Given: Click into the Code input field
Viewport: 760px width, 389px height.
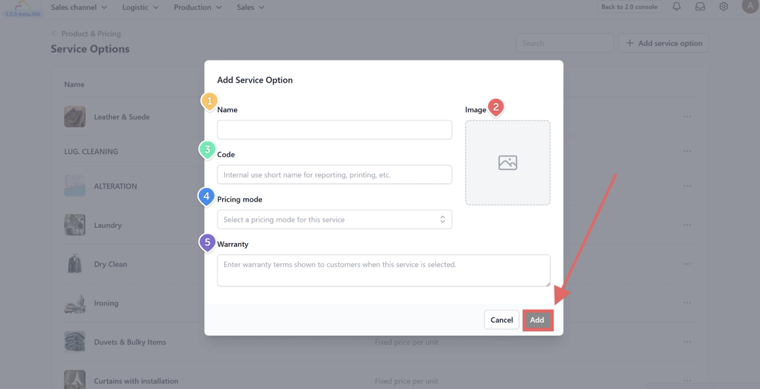Looking at the screenshot, I should tap(334, 175).
